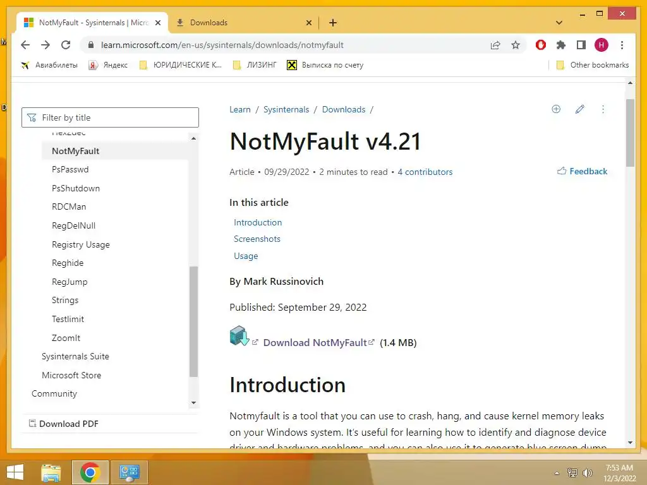Open the Chrome profile avatar H
The image size is (647, 485).
[x=602, y=45]
